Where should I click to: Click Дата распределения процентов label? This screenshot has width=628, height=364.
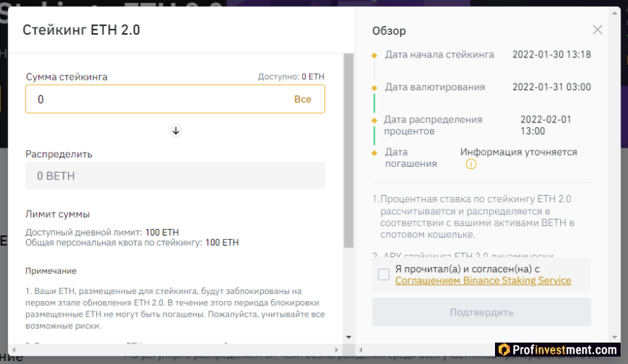[433, 126]
